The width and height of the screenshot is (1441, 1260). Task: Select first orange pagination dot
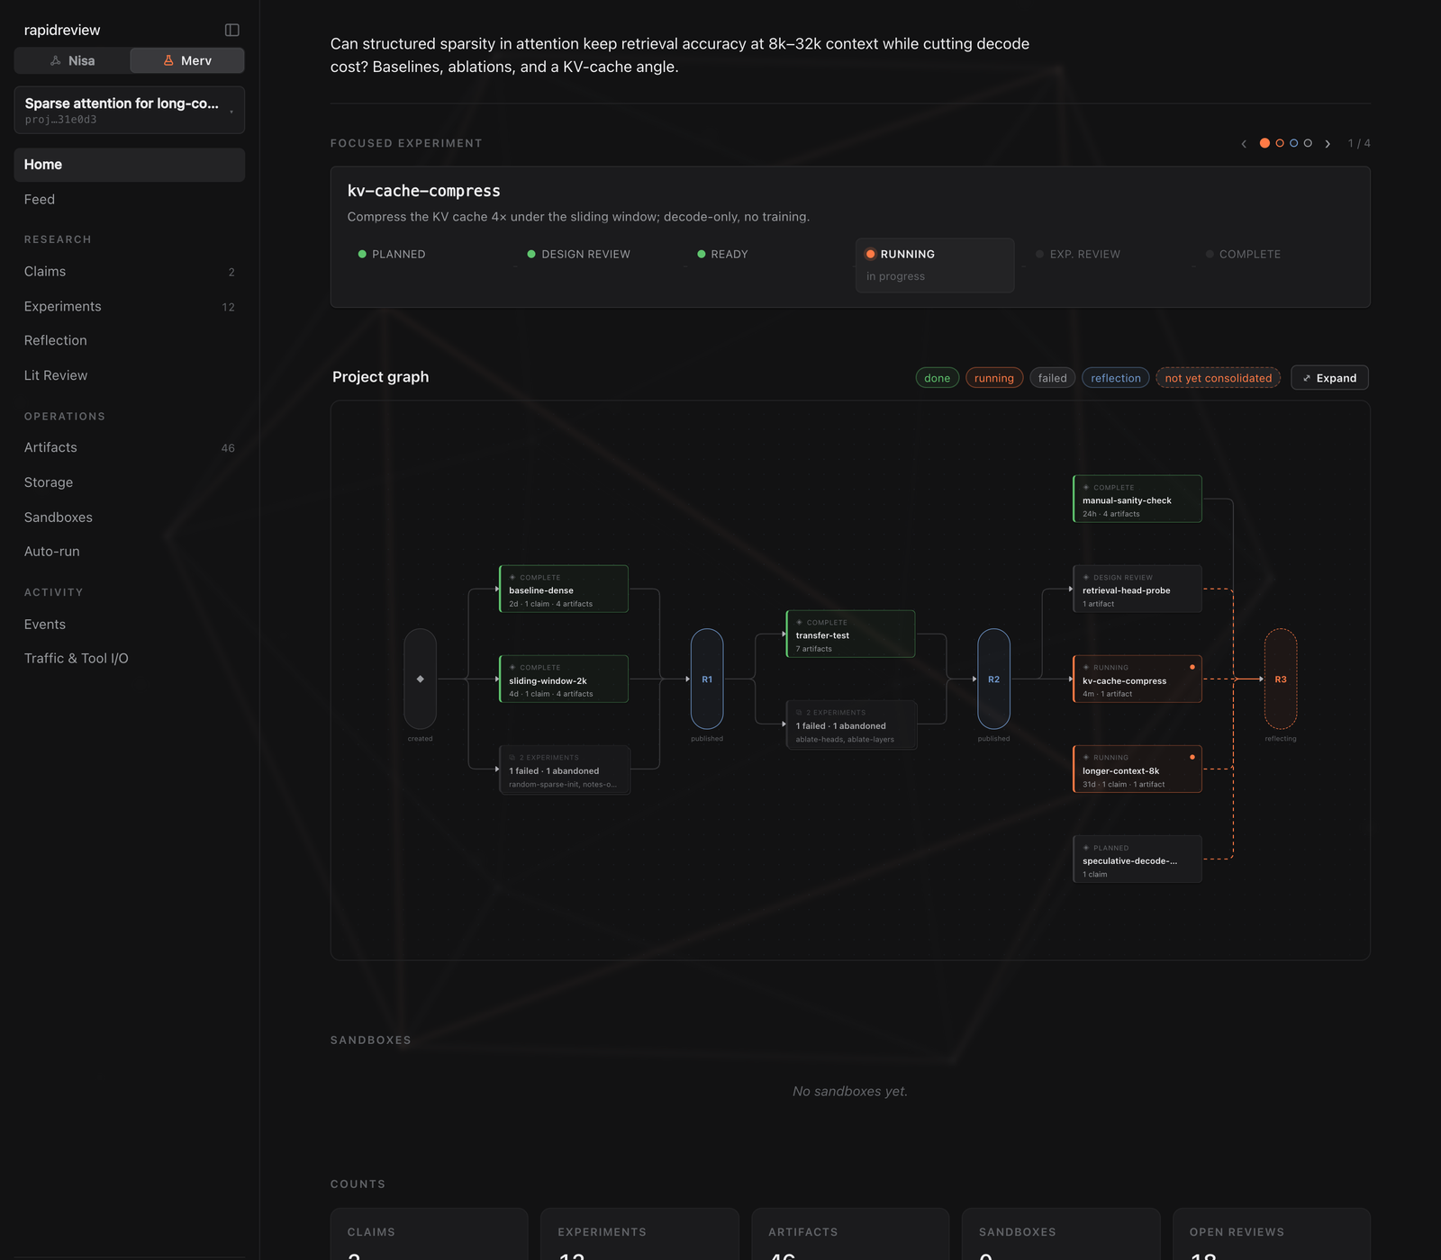pos(1264,143)
